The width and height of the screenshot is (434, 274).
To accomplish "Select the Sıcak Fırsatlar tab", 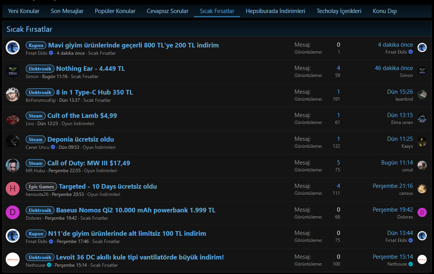I will (217, 11).
